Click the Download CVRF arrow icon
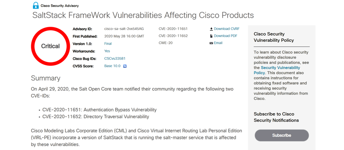 coord(211,29)
